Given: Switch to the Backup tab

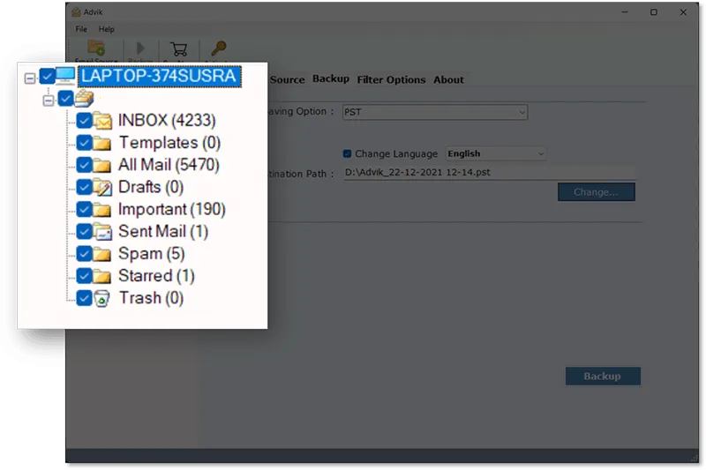Looking at the screenshot, I should coord(331,78).
